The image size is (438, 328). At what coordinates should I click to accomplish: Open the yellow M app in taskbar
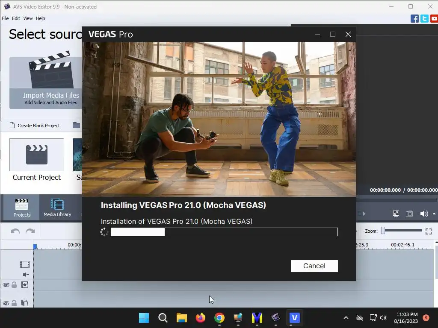[257, 318]
